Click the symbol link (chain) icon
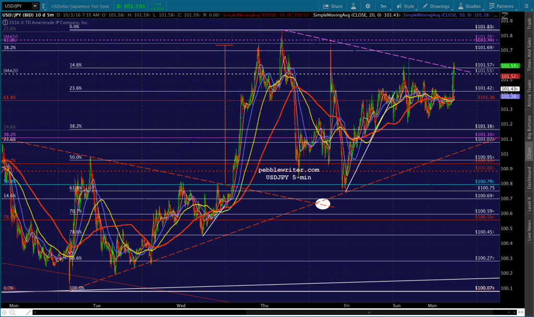The image size is (534, 317). point(43,6)
